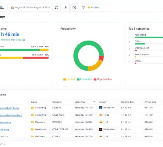Open Madison Harris user link

(11, 115)
